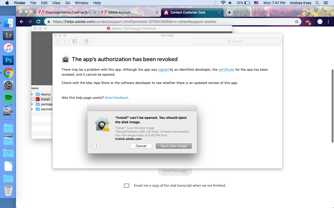Image resolution: width=334 pixels, height=208 pixels.
Task: Click the Adblock extension icon
Action: 308,22
